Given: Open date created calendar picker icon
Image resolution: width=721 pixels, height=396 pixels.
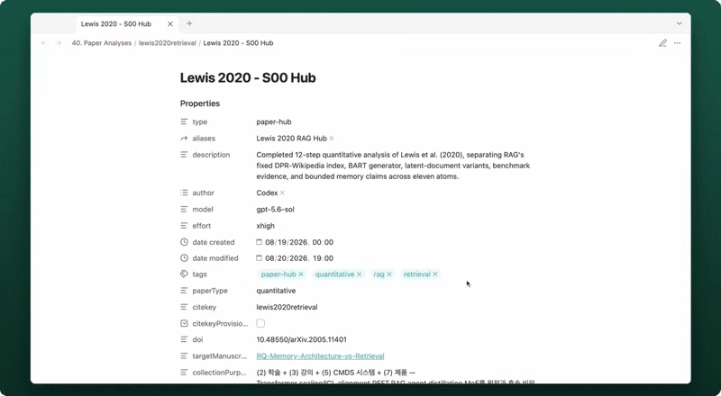Looking at the screenshot, I should click(259, 242).
